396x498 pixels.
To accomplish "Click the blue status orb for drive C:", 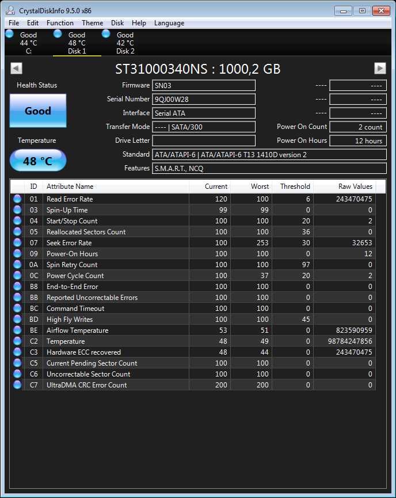I will coord(10,33).
